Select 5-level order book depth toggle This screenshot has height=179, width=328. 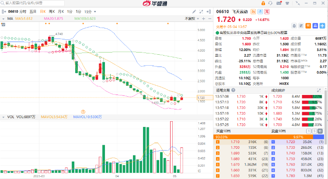(314, 131)
